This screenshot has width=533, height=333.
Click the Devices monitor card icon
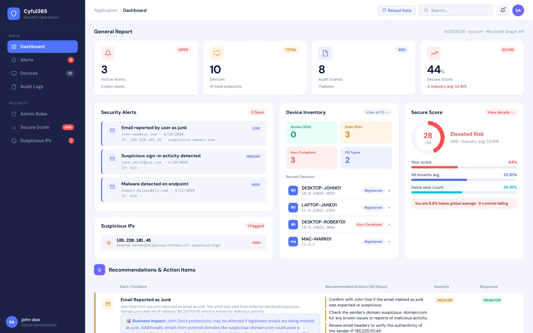click(x=217, y=53)
